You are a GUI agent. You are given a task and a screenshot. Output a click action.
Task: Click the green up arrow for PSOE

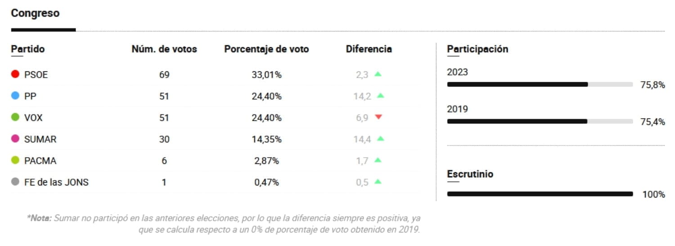point(378,74)
